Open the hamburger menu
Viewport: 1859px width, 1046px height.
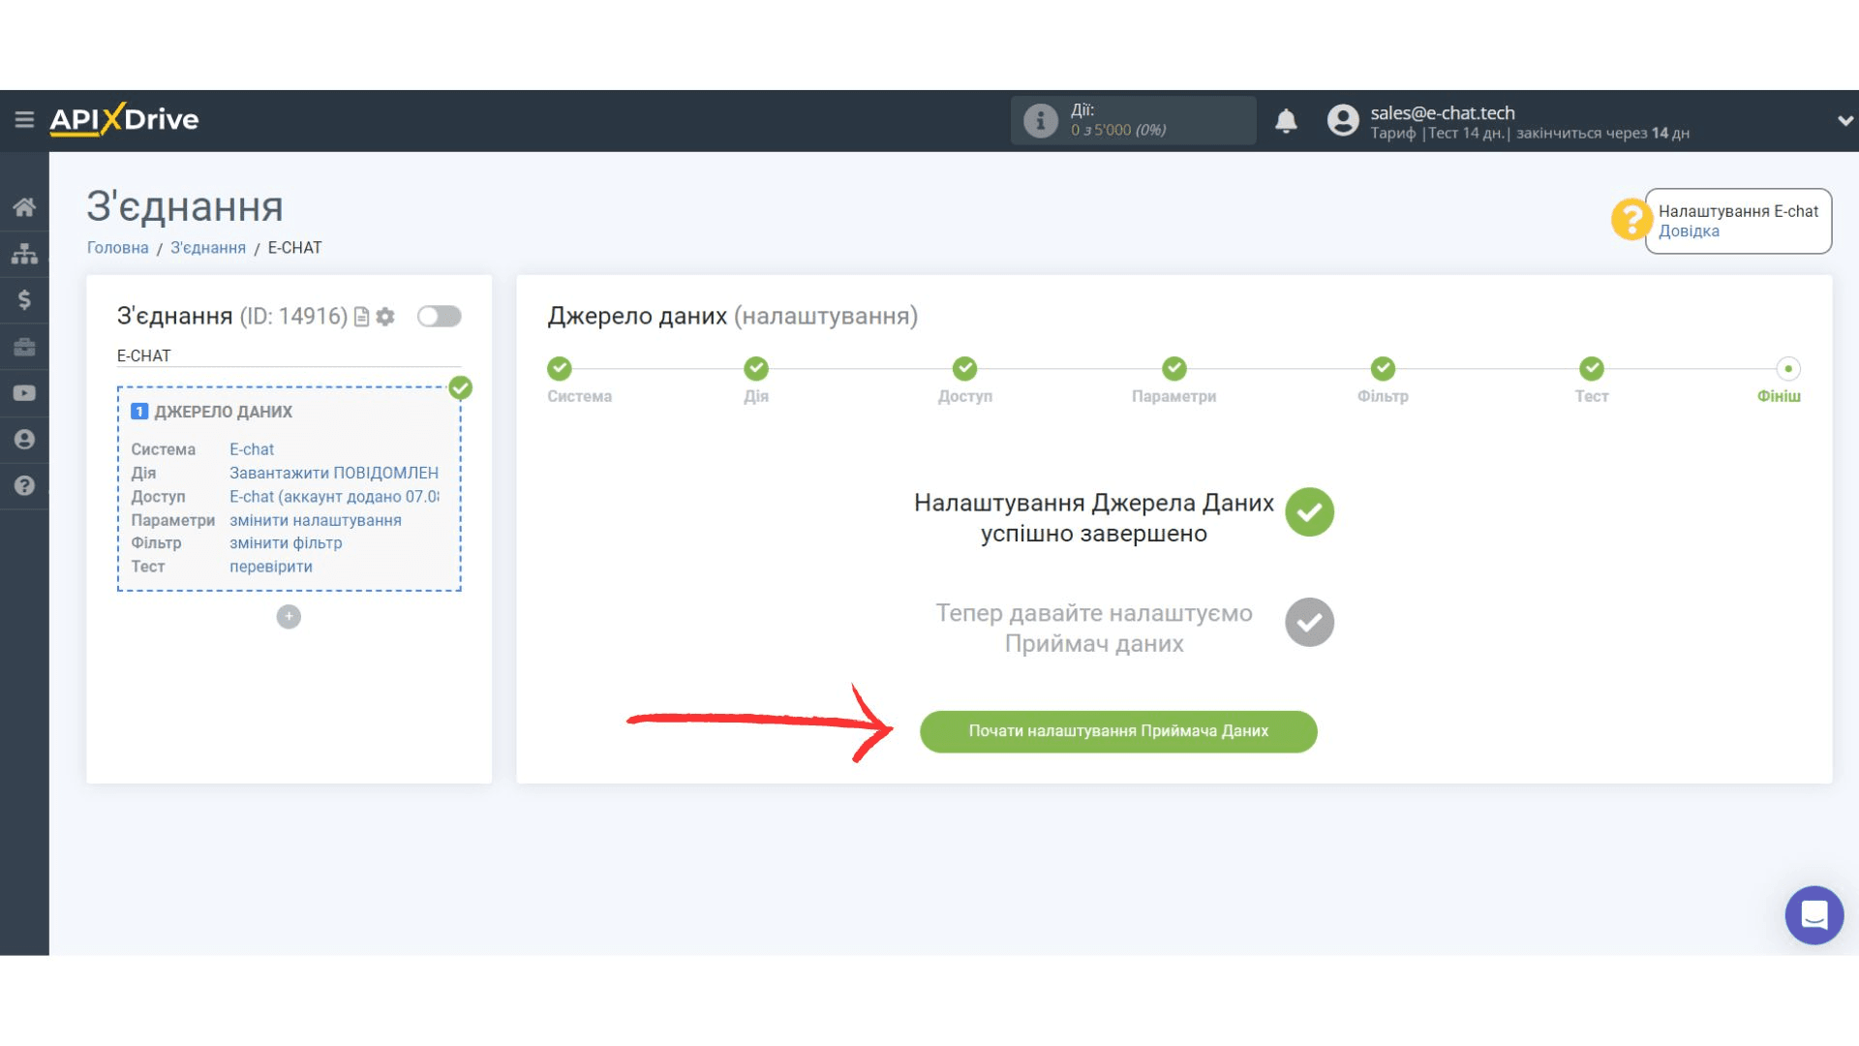click(24, 119)
